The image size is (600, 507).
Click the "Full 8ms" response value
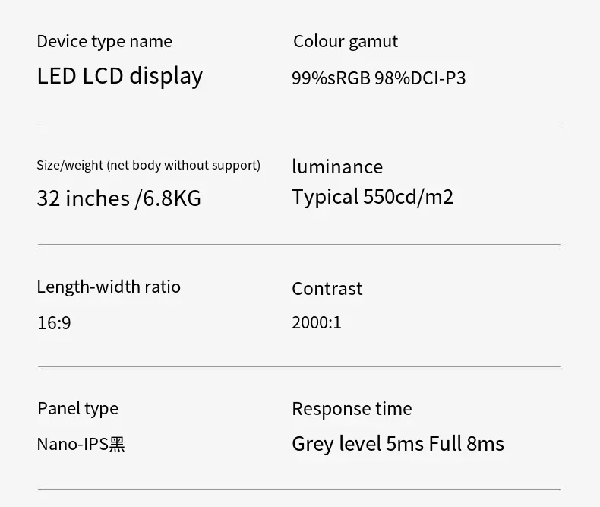[x=466, y=444]
